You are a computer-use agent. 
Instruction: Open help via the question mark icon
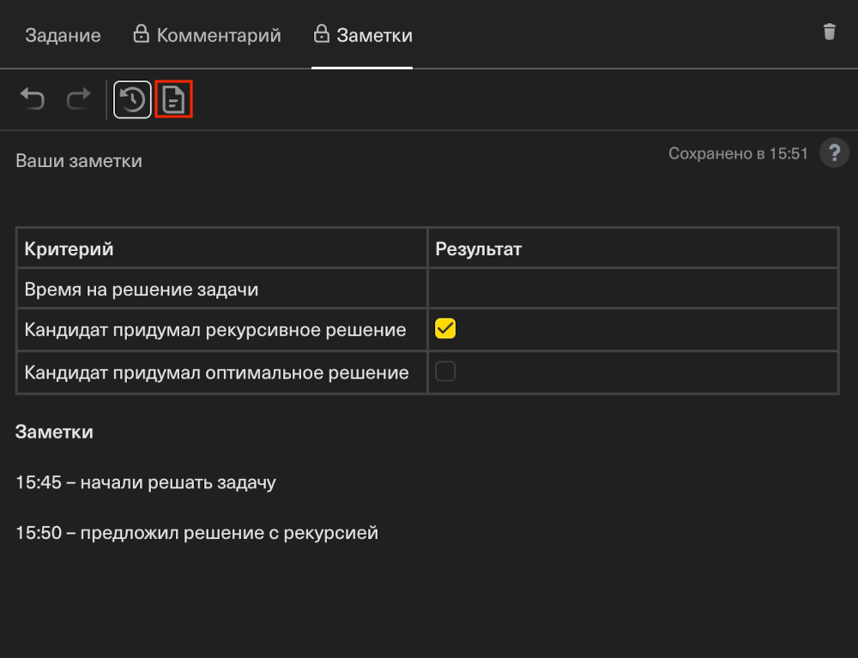[x=834, y=153]
